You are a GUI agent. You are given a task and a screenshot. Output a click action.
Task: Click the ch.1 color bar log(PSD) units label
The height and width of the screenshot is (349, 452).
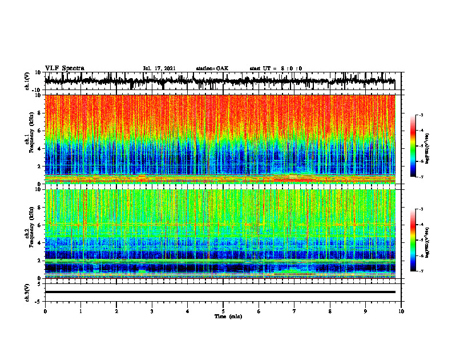point(427,149)
